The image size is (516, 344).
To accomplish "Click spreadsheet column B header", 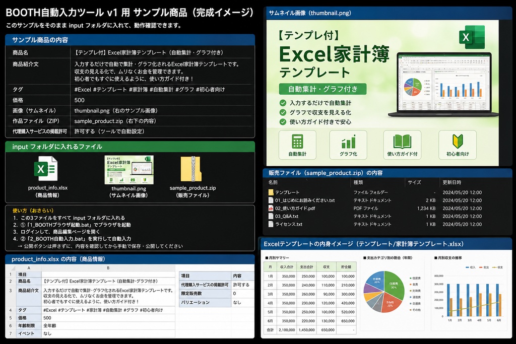I will coord(108,268).
